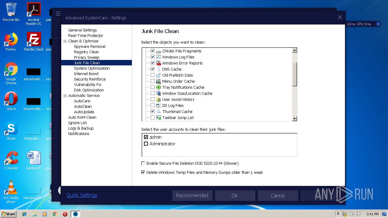Collapse the Automatic Service tree node
This screenshot has width=388, height=218.
[x=65, y=96]
